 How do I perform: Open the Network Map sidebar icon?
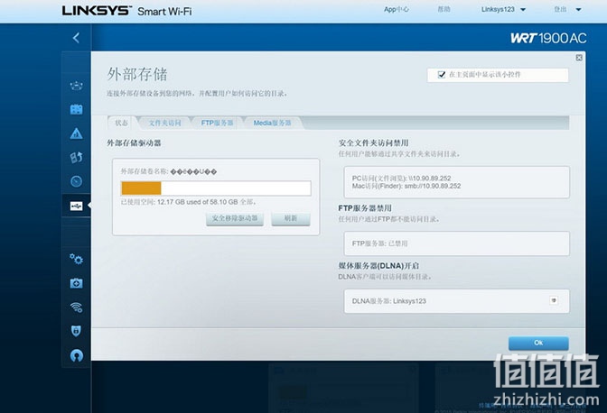coord(76,86)
